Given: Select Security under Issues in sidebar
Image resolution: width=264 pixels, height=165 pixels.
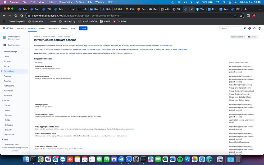Looking at the screenshot, I should pyautogui.click(x=8, y=130).
